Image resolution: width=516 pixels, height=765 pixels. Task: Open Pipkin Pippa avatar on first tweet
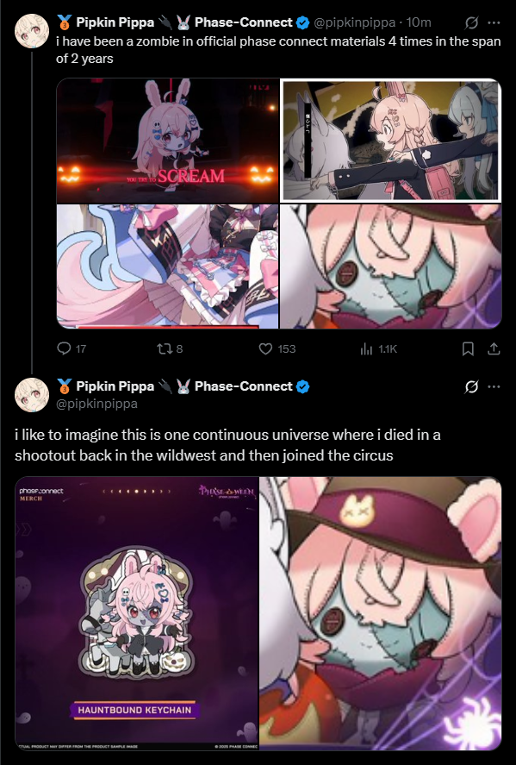click(x=32, y=31)
